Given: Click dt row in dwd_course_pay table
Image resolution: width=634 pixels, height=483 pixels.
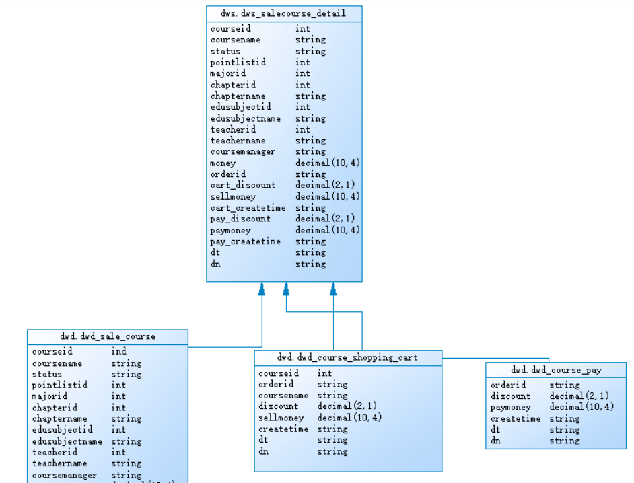Looking at the screenshot, I should (556, 430).
